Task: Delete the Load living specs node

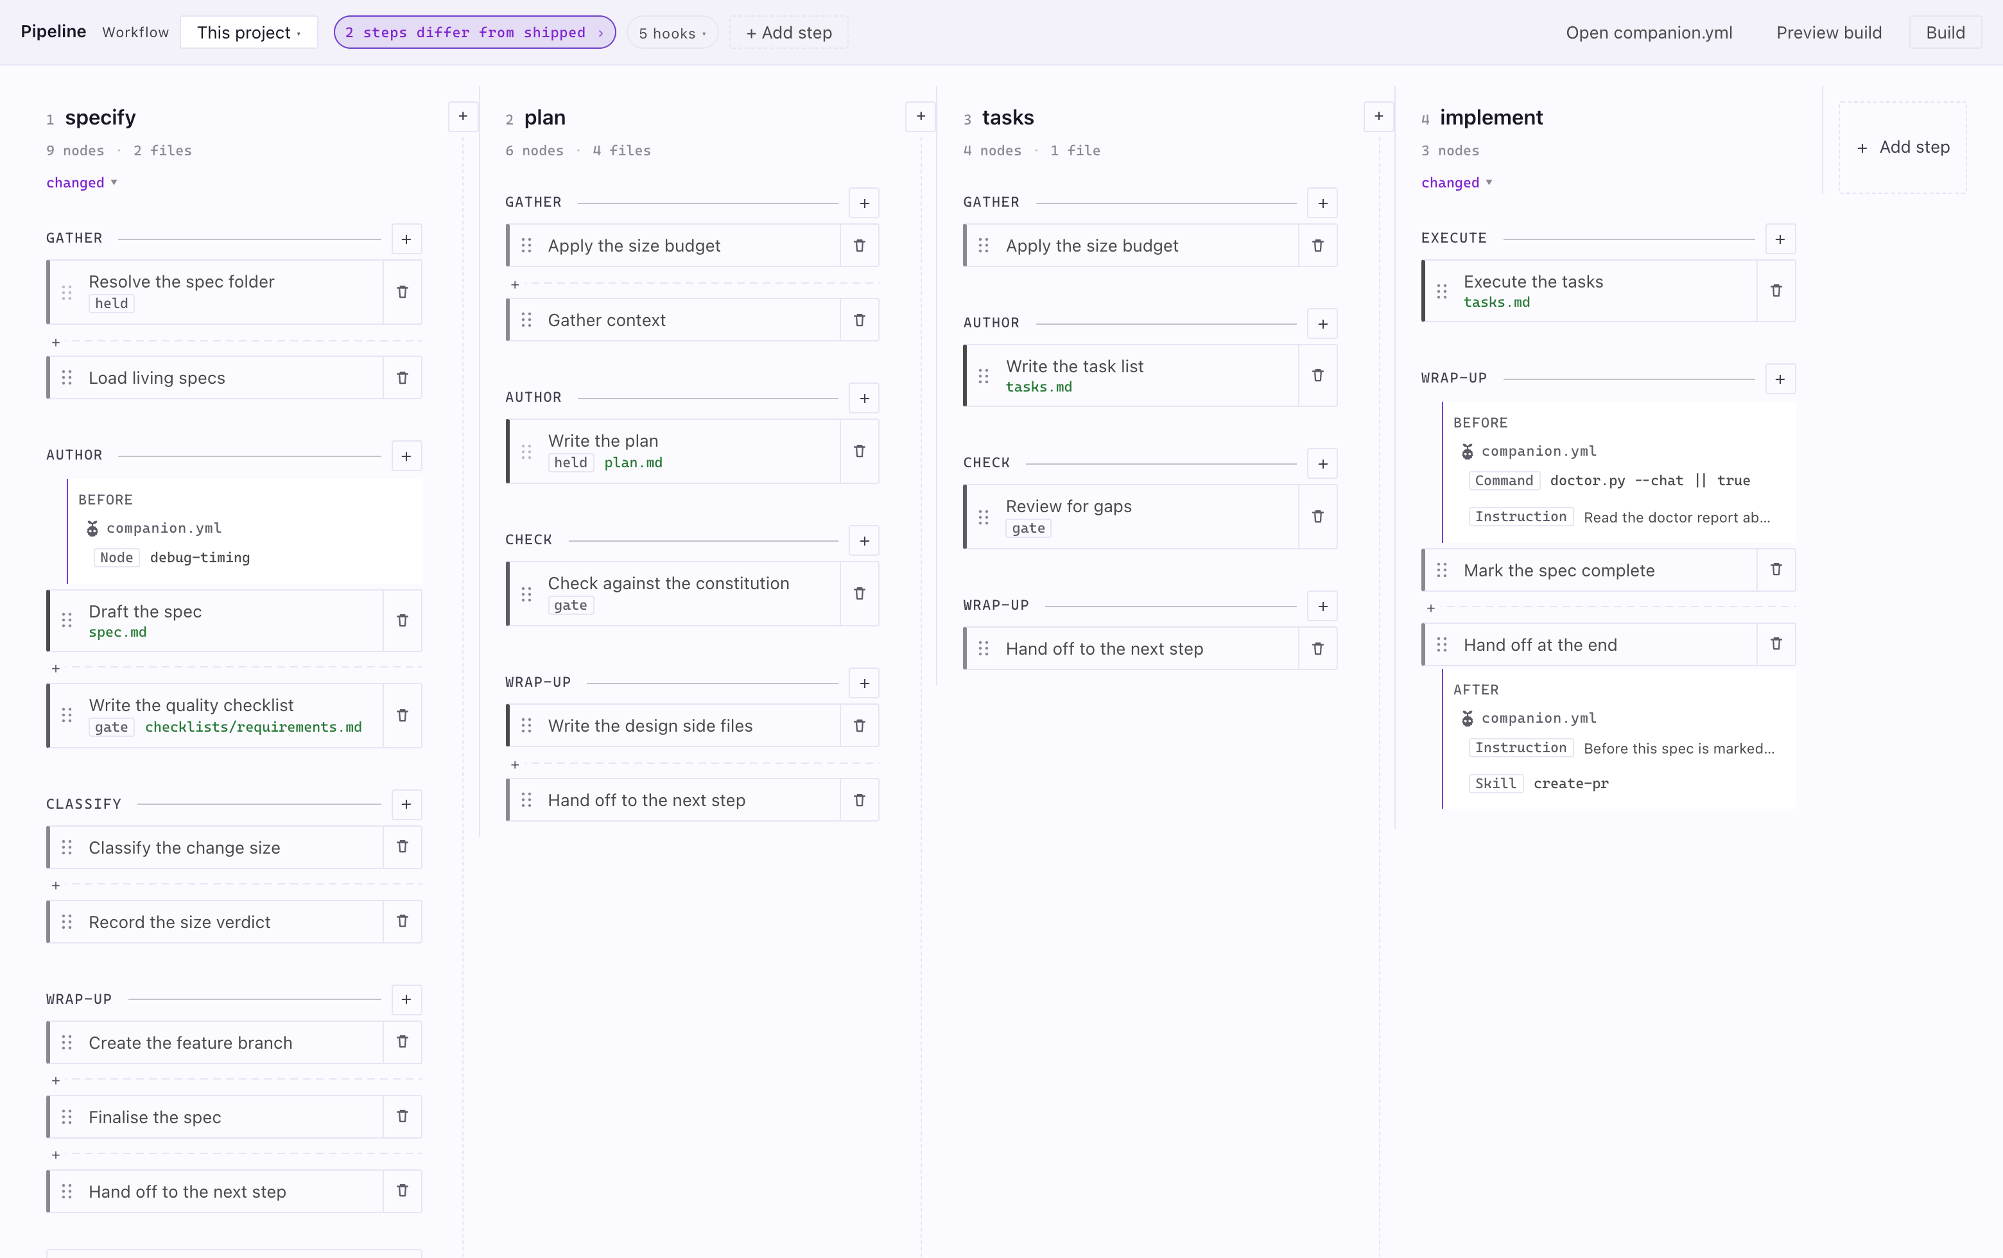Action: [x=403, y=378]
